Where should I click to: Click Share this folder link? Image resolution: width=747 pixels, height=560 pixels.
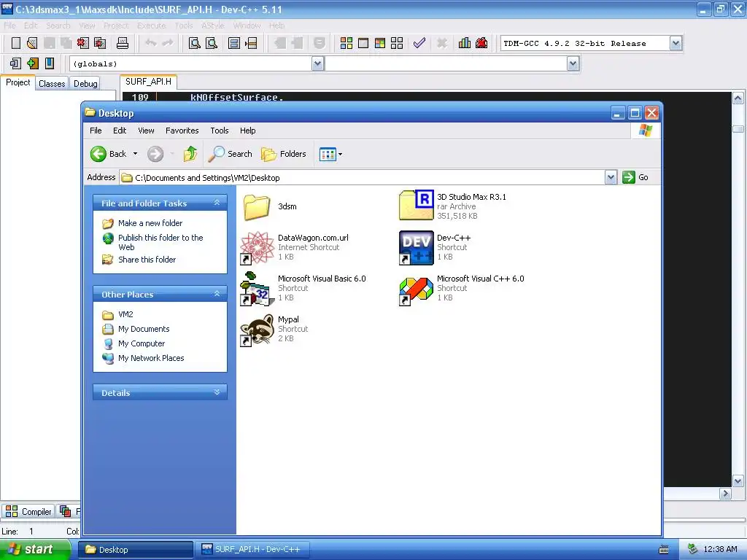click(147, 260)
